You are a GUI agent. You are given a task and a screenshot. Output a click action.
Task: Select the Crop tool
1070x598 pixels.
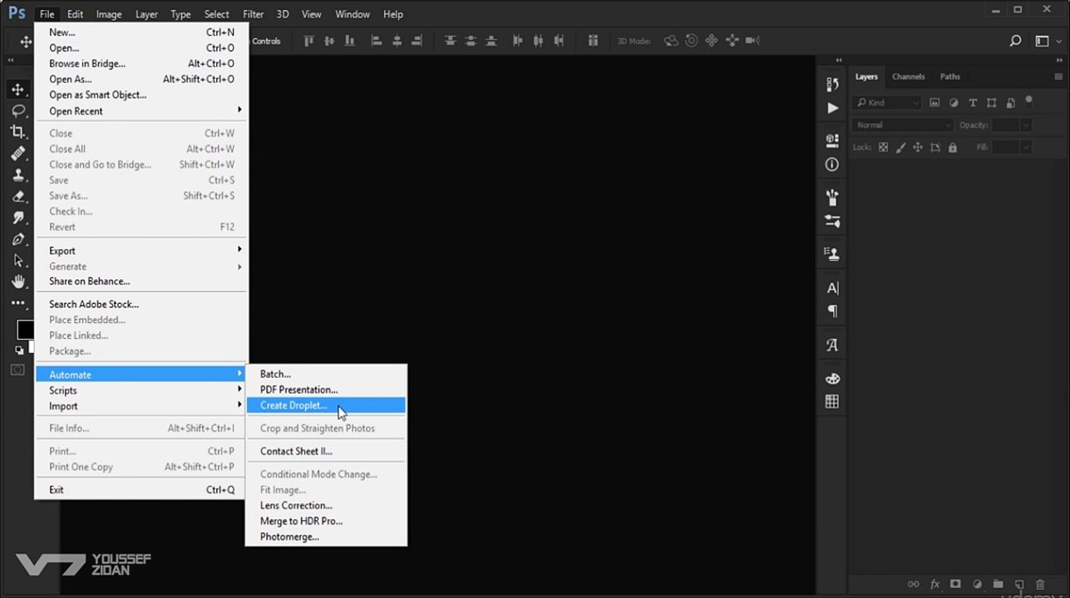coord(17,132)
